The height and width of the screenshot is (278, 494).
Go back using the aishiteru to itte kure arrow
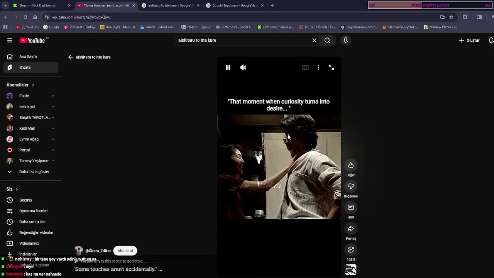tap(71, 57)
